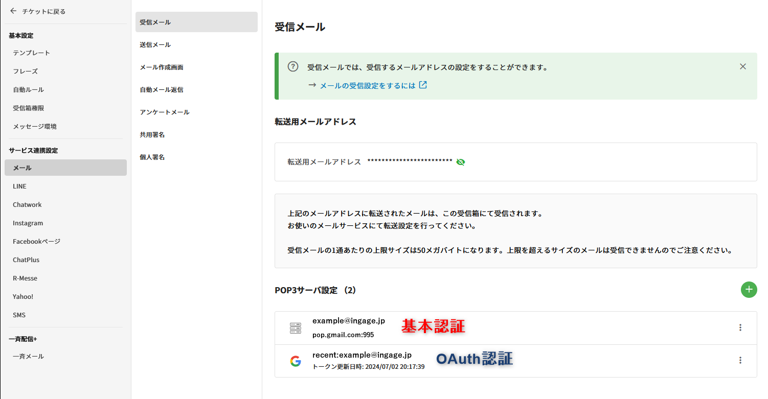Open options menu for pop.gmail.com:995 server
The image size is (768, 399).
pos(740,327)
